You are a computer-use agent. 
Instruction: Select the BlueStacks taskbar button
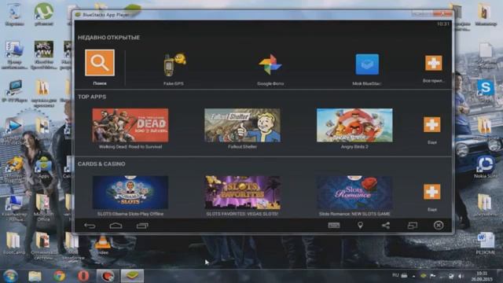point(132,276)
